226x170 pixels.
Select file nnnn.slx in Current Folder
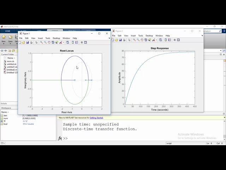coord(11,61)
